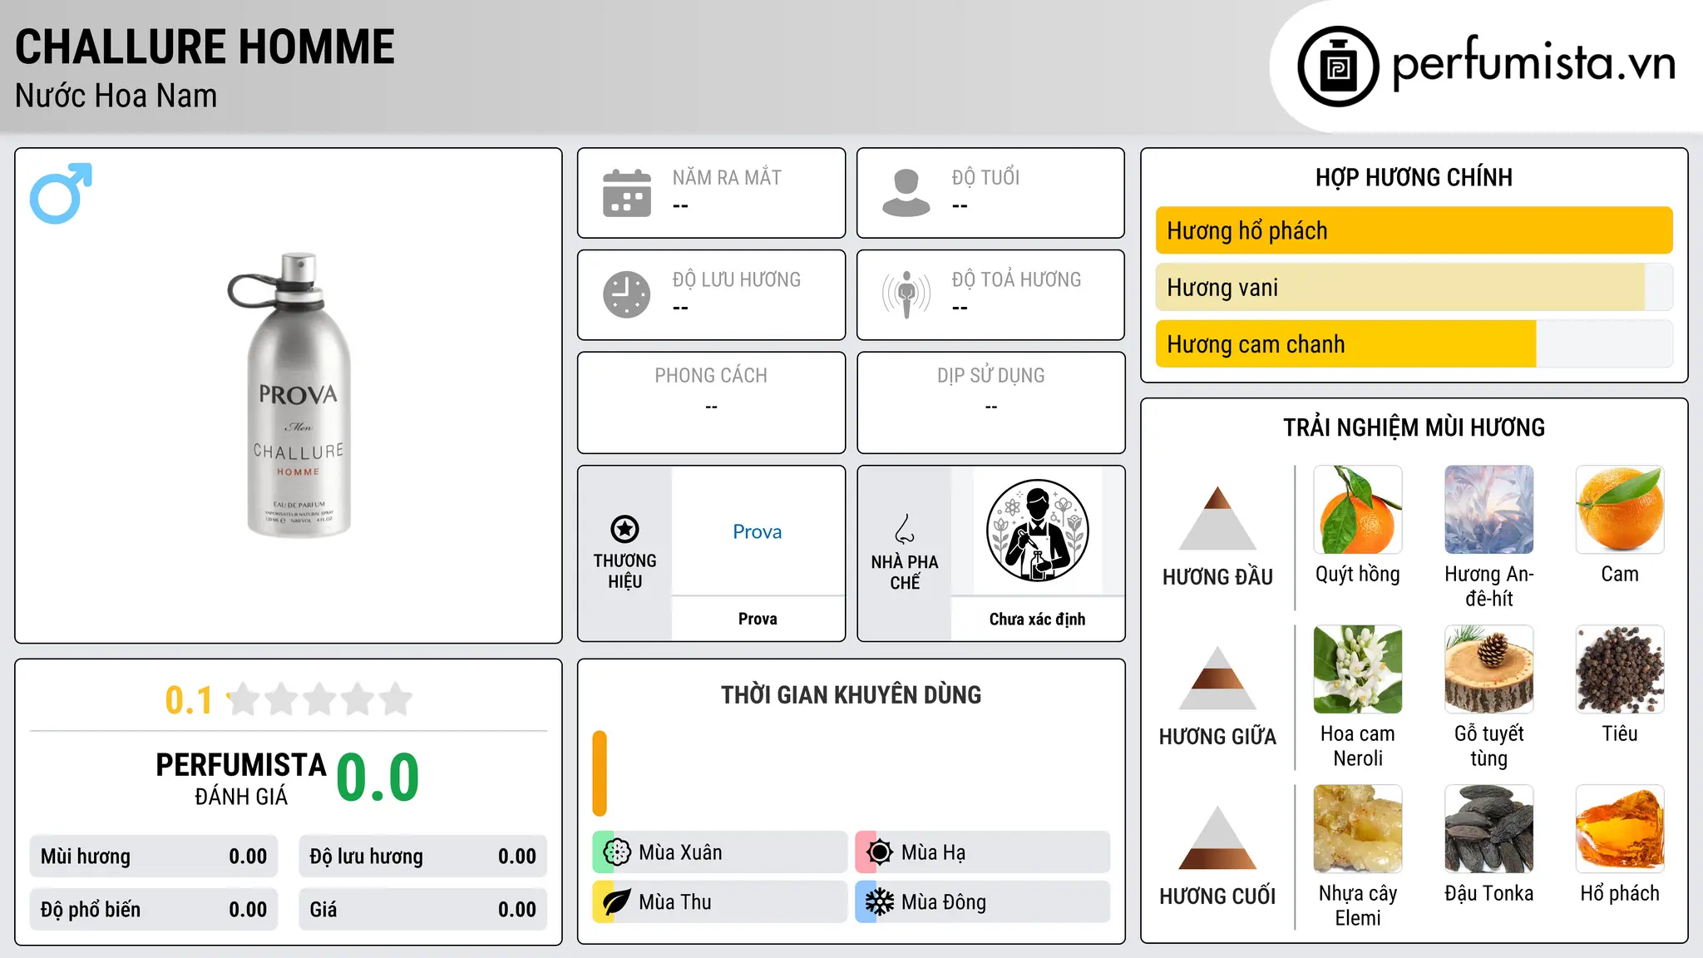Click the Chưa xác định perfumer label
The image size is (1703, 958).
pyautogui.click(x=1037, y=619)
